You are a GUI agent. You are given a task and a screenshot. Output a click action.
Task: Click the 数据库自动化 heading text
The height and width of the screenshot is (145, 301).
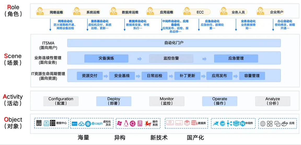pos(137,21)
